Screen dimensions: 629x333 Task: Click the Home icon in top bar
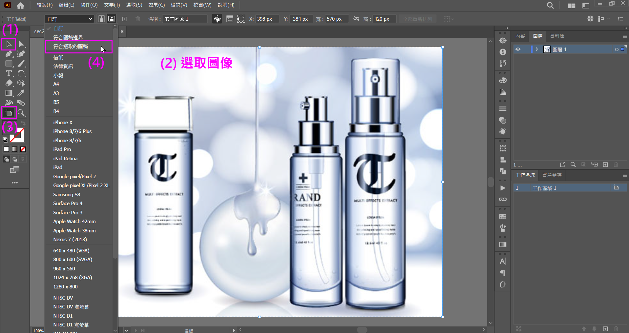click(20, 5)
